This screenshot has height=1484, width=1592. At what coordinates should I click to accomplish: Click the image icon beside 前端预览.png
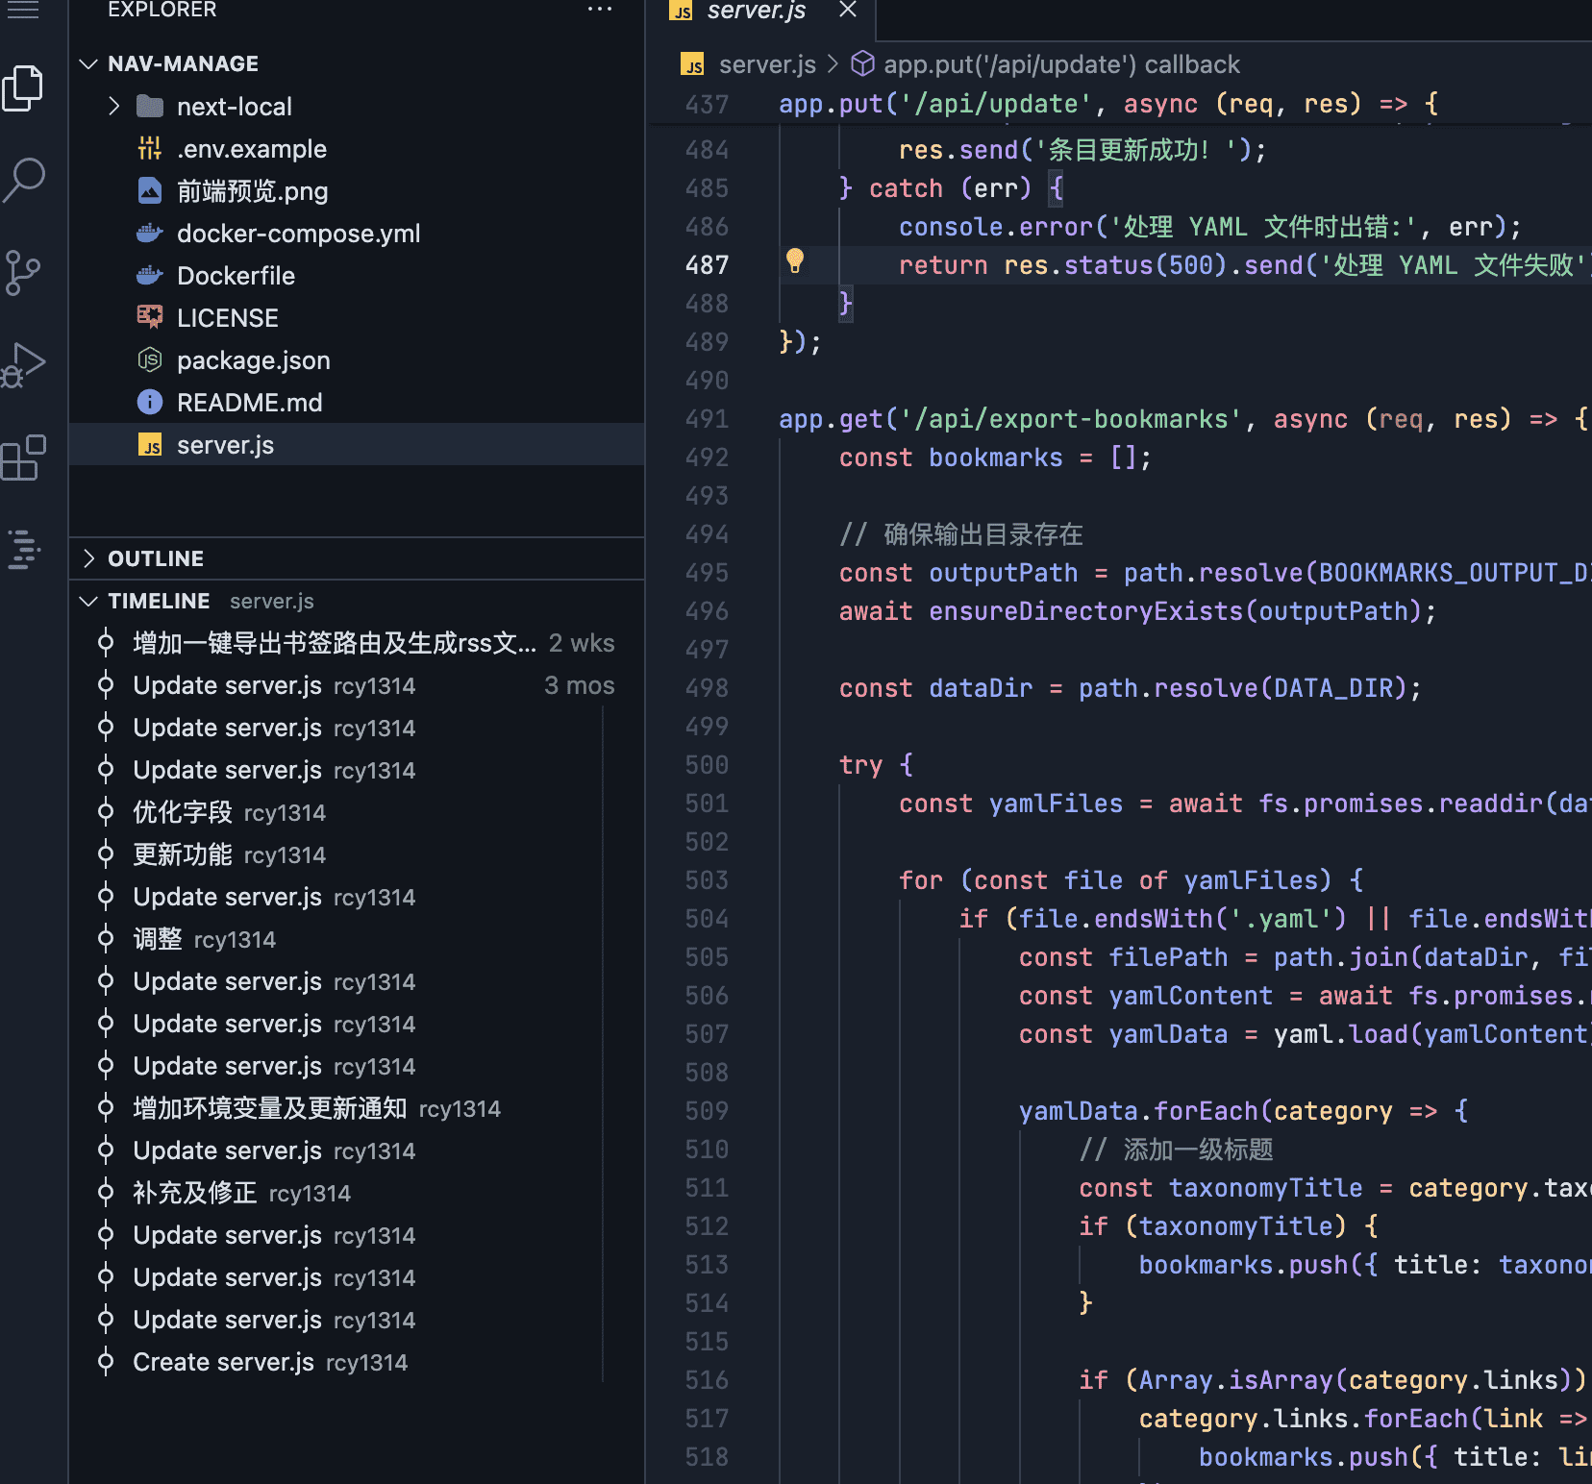pos(150,190)
